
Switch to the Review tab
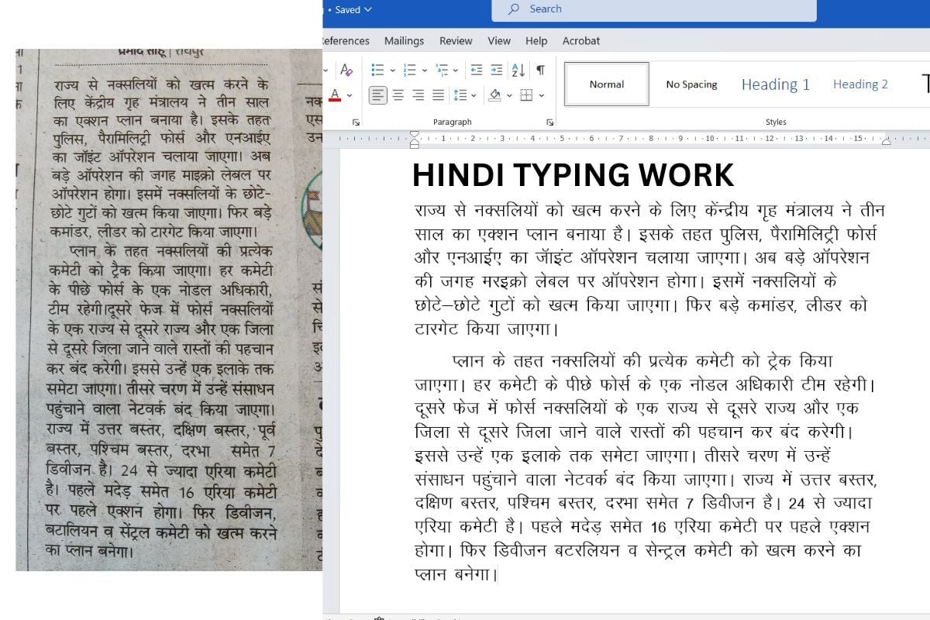[x=456, y=41]
